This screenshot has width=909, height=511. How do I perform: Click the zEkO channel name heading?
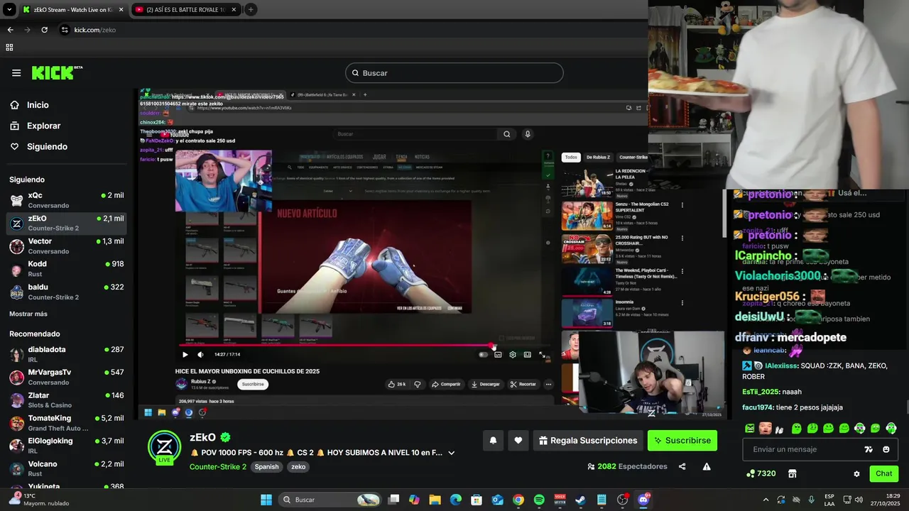point(202,438)
